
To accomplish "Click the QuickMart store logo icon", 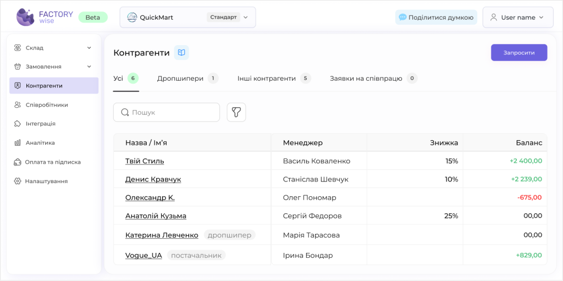I will (x=132, y=17).
